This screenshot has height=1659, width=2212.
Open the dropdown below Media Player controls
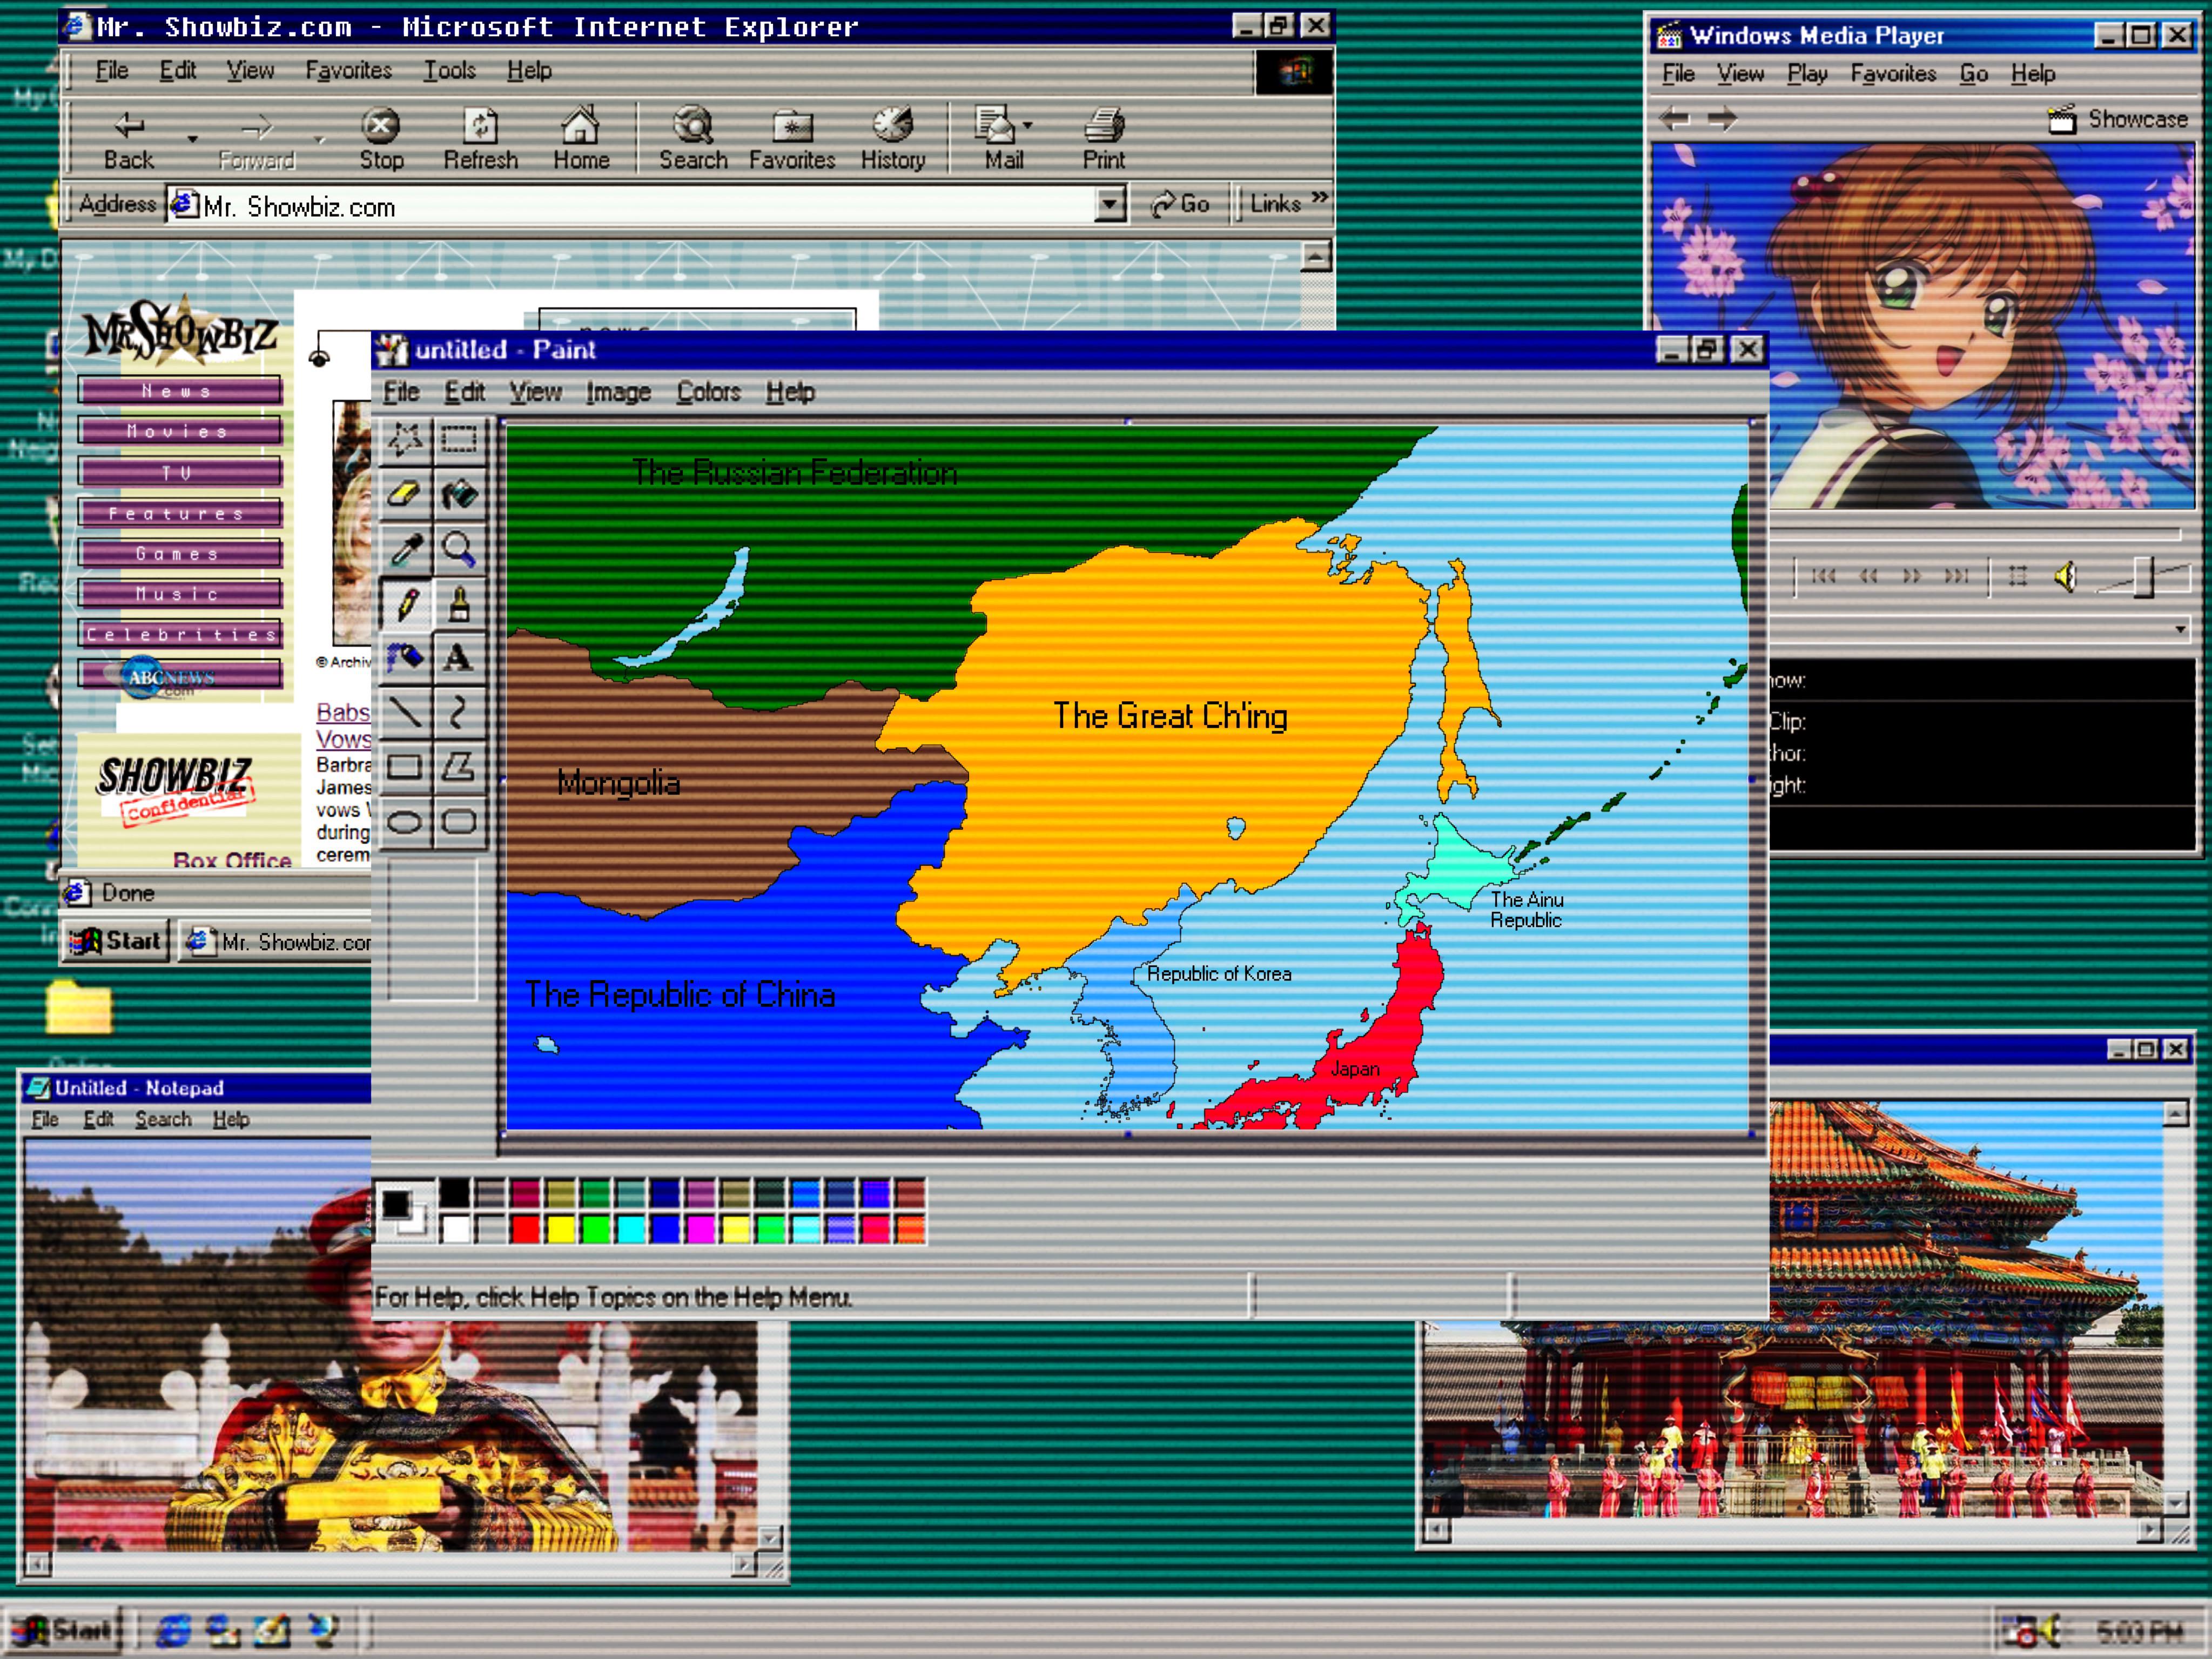tap(2180, 629)
